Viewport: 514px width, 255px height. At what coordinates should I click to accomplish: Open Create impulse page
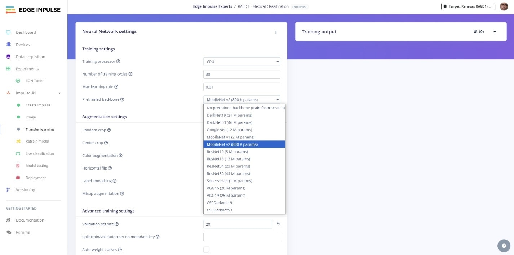(x=38, y=105)
